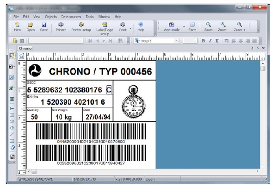272x188 pixels.
Task: Align text right
Action: pos(247,41)
